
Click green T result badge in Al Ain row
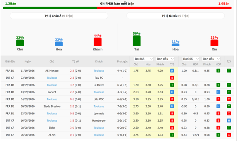coord(172,135)
